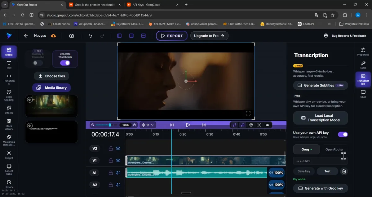The width and height of the screenshot is (372, 197).
Task: Open the Tools tab
Action: click(363, 65)
